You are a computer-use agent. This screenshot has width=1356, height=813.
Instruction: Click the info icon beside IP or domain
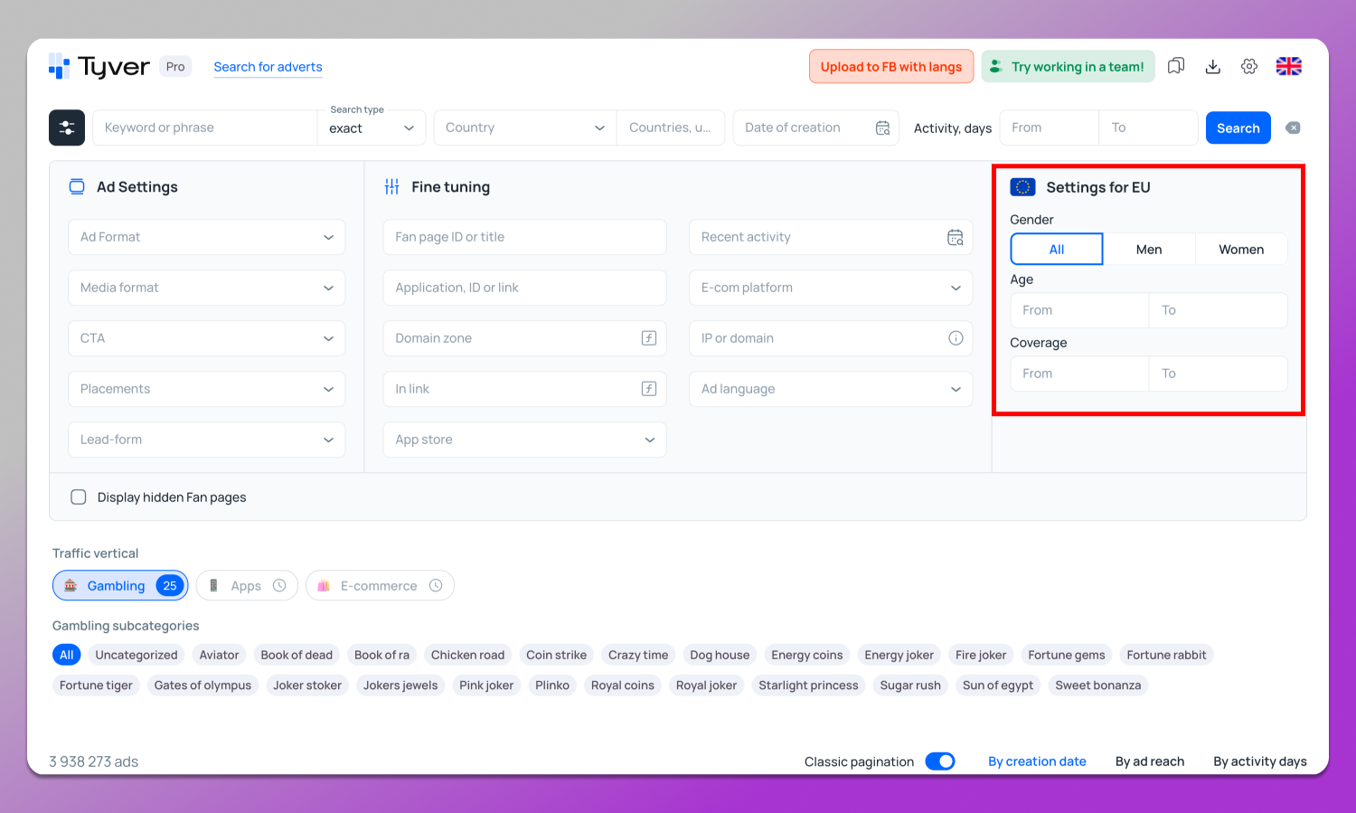[956, 338]
